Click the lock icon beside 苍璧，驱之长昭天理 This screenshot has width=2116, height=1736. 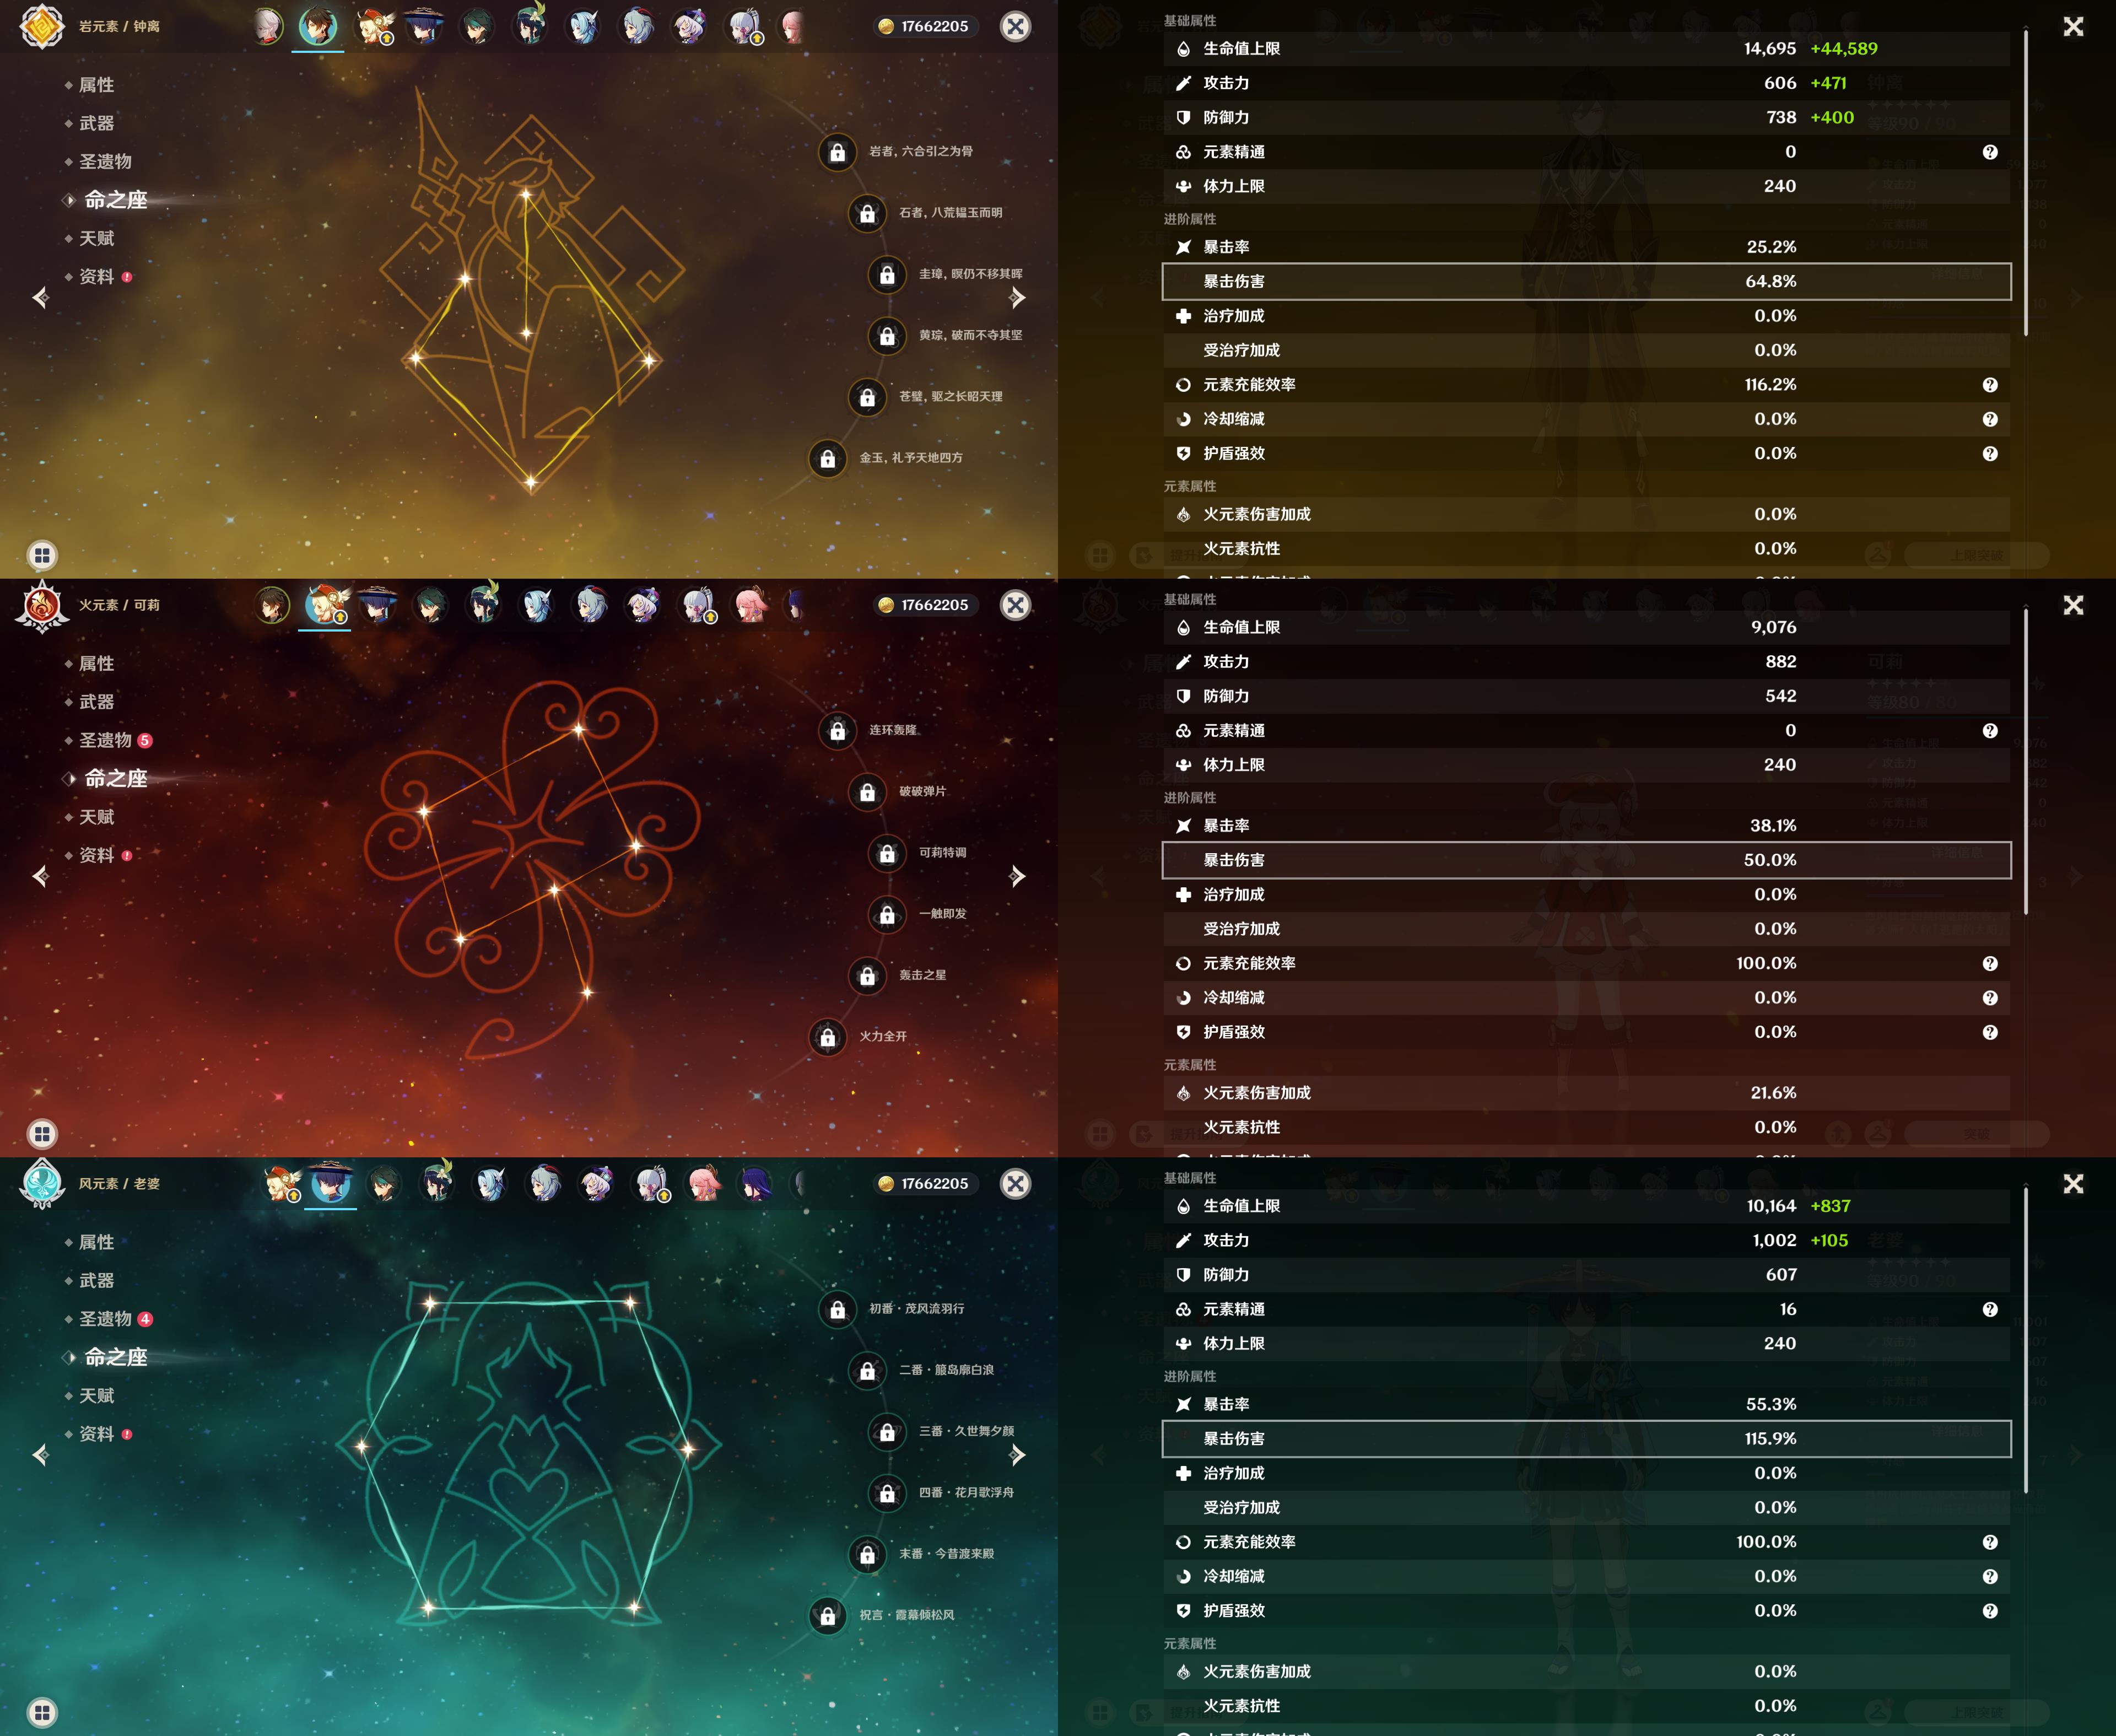pyautogui.click(x=867, y=397)
